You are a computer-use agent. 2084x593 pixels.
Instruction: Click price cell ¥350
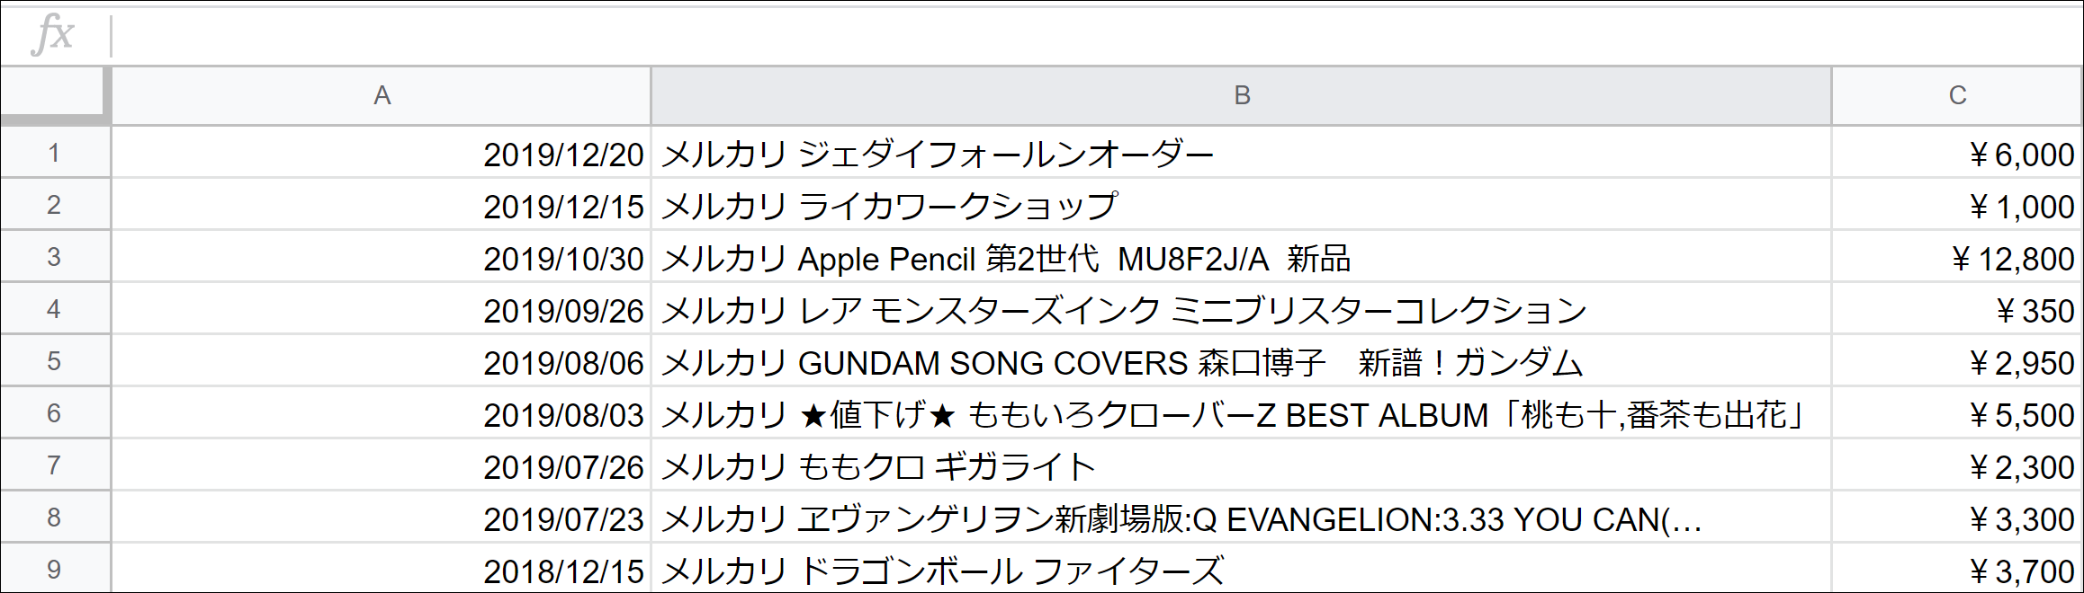pyautogui.click(x=1957, y=309)
